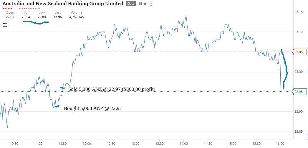Click the annotation Bought 5,000 ANZ @ 22.91
Viewport: 308px width, 148px height.
coord(93,108)
